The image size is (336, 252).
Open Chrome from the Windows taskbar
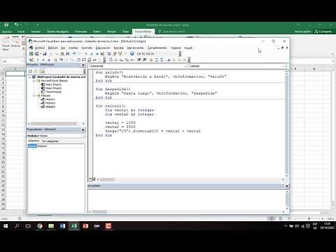coord(40,226)
